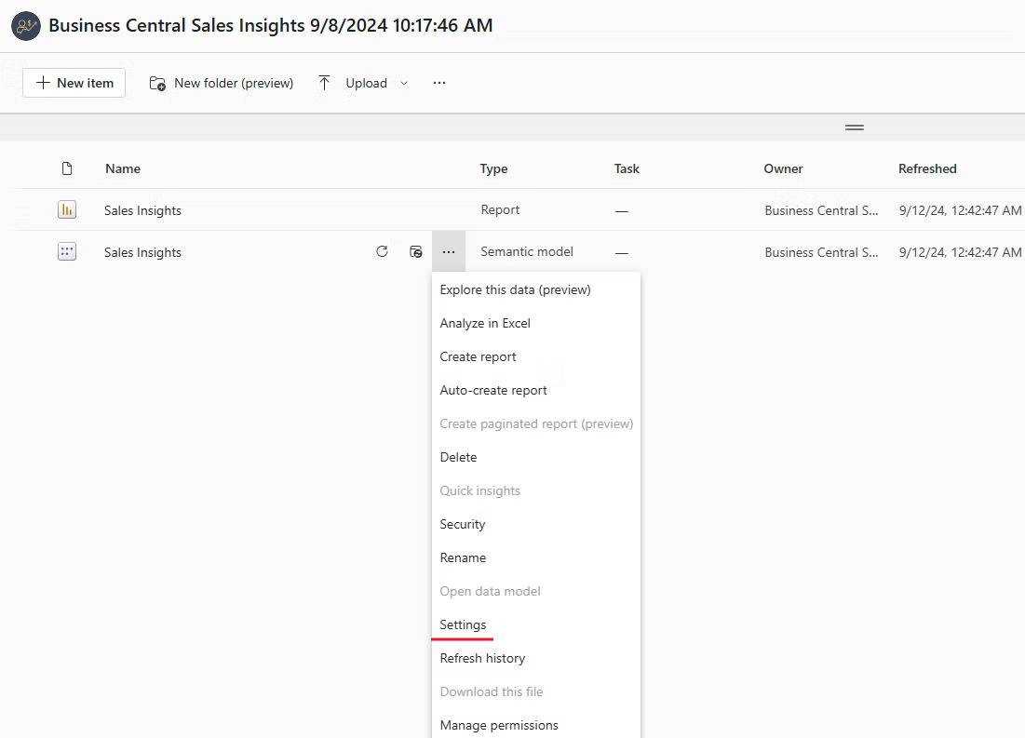Click the file type column icon
Image resolution: width=1025 pixels, height=738 pixels.
[x=67, y=168]
